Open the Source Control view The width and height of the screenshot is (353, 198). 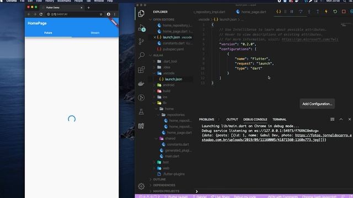point(141,42)
